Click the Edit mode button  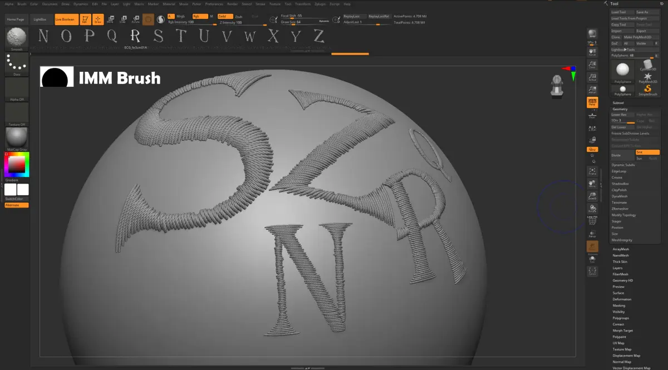pos(85,19)
